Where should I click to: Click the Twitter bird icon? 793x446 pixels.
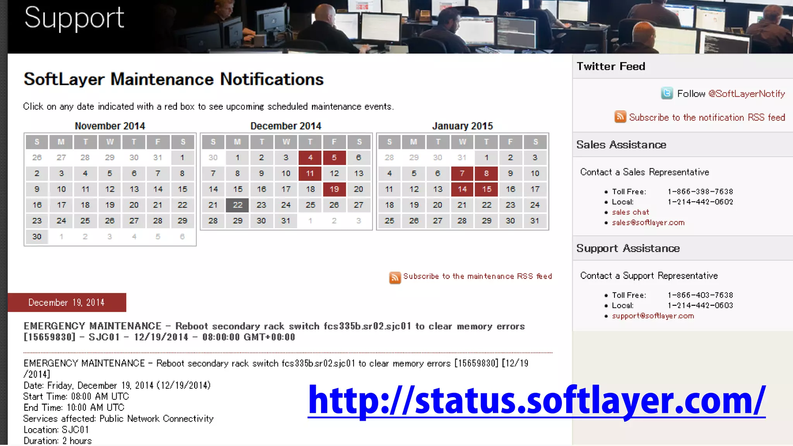pyautogui.click(x=667, y=93)
